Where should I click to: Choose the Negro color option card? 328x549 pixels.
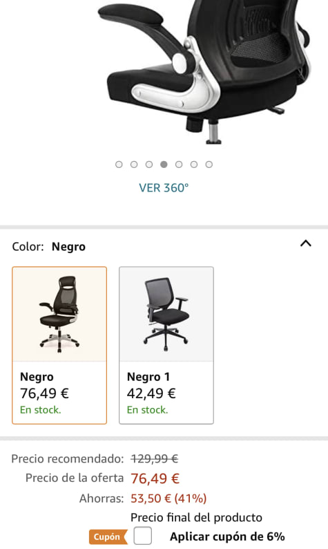59,345
